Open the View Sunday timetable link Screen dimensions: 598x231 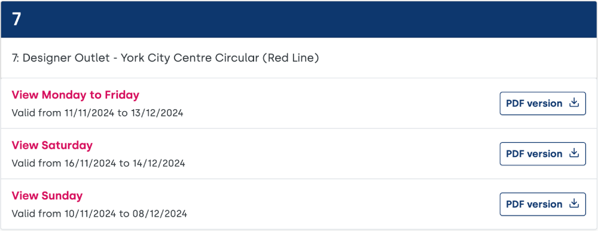click(47, 196)
